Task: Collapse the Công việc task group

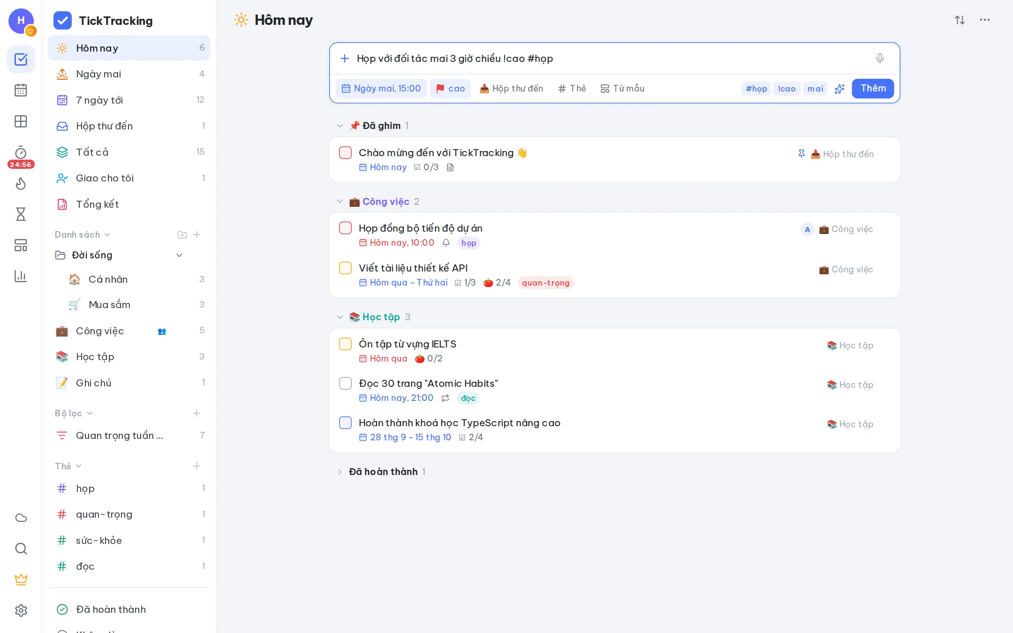Action: (340, 202)
